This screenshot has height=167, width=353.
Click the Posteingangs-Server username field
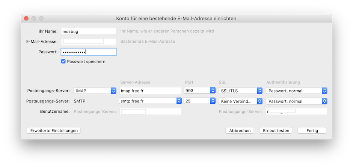click(150, 112)
